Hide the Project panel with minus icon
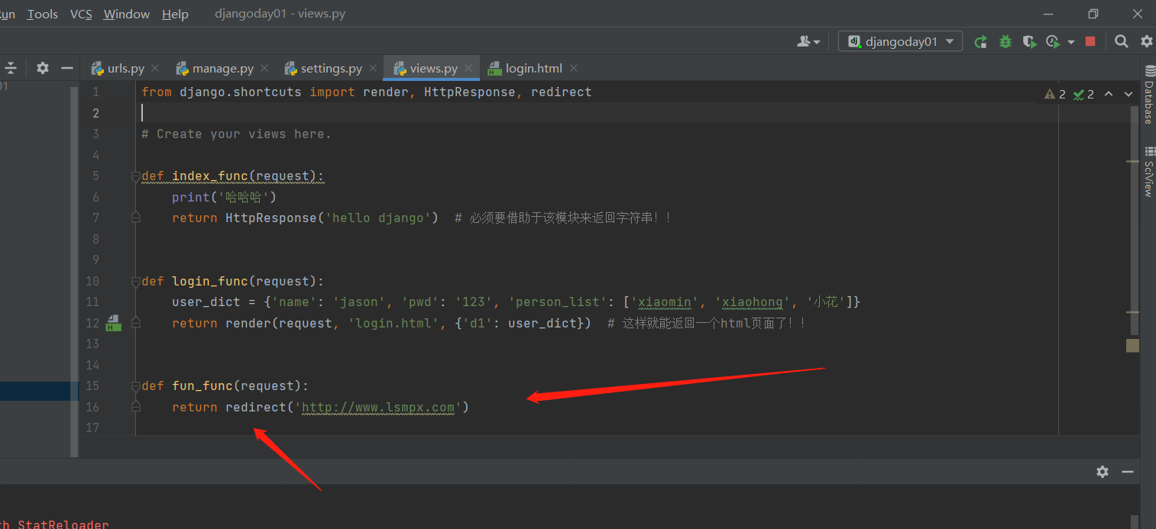 pos(67,68)
